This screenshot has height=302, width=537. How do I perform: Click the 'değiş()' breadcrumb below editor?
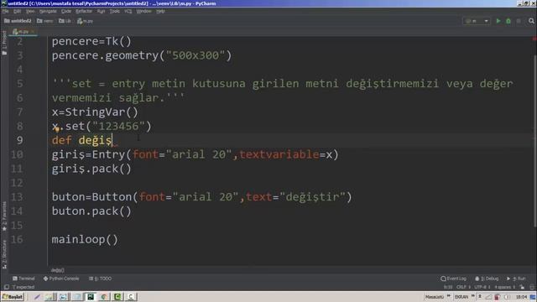[58, 270]
